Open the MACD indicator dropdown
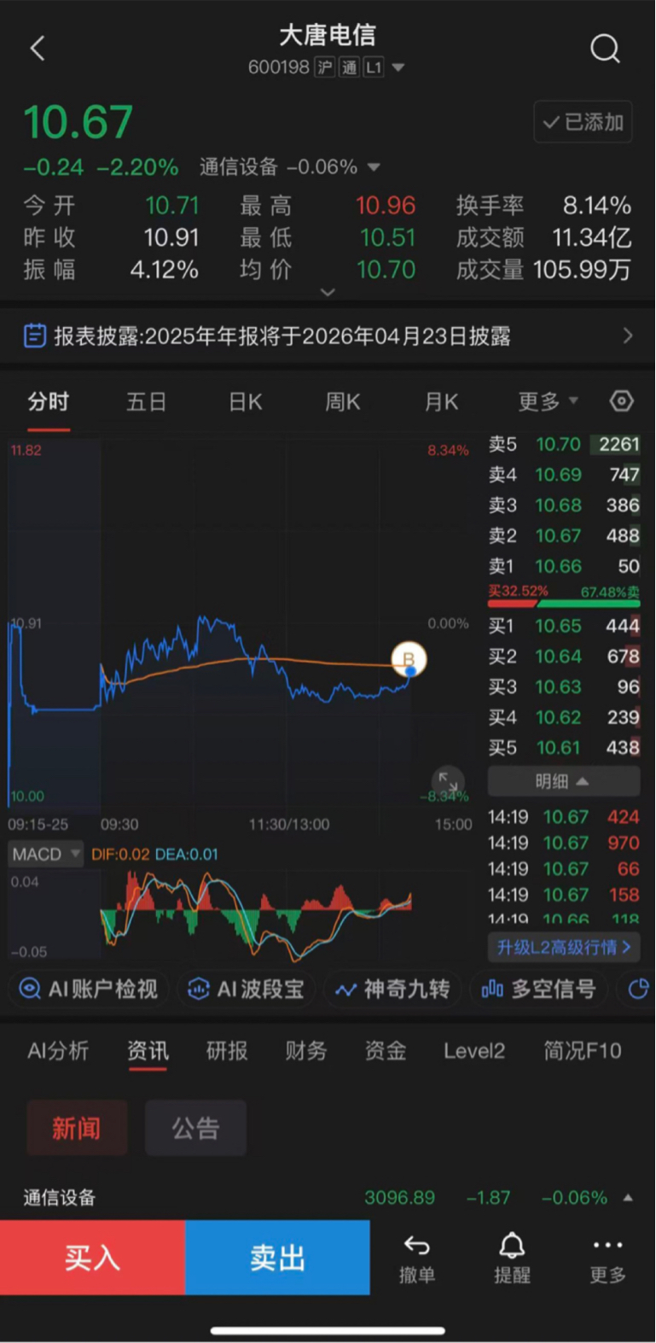 pyautogui.click(x=46, y=854)
